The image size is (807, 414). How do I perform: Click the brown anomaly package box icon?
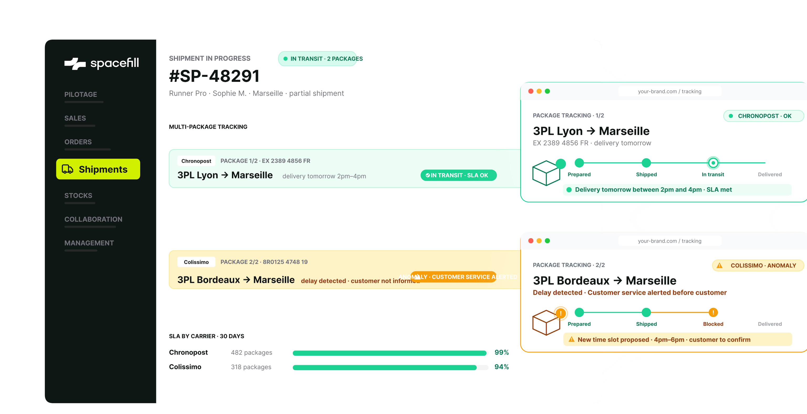click(x=546, y=323)
